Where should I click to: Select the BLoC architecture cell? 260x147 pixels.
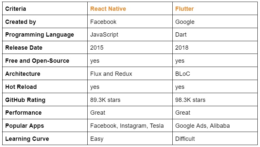215,73
